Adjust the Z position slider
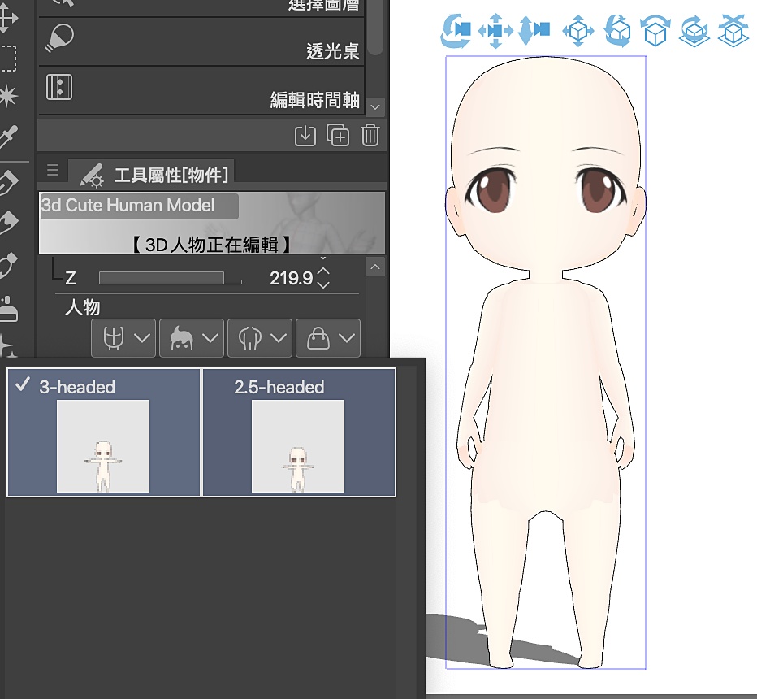The height and width of the screenshot is (699, 757). pos(169,278)
